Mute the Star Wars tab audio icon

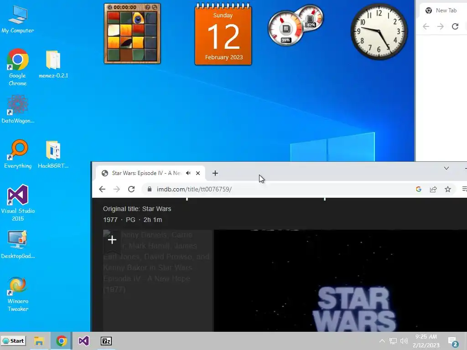pos(188,173)
